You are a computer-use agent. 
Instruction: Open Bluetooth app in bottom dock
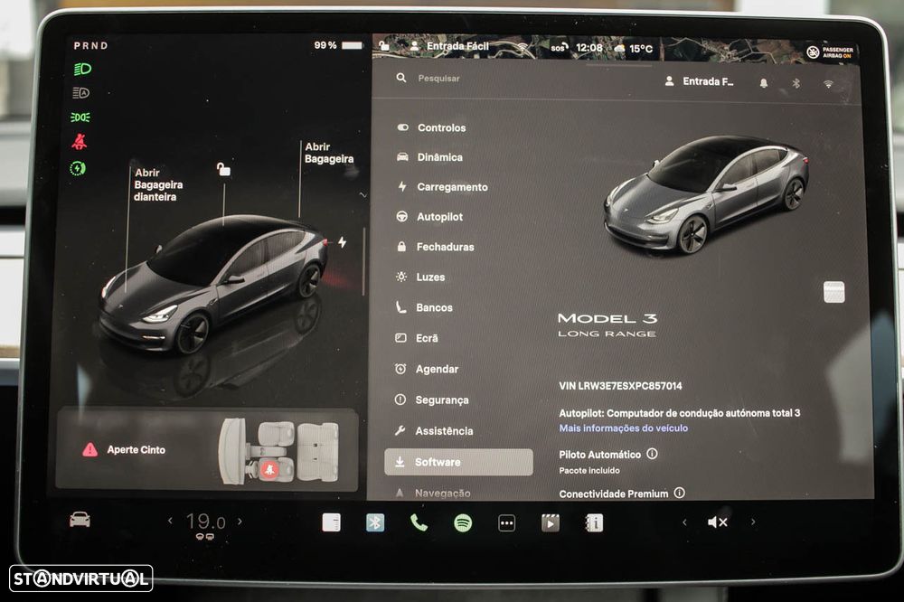coord(375,522)
